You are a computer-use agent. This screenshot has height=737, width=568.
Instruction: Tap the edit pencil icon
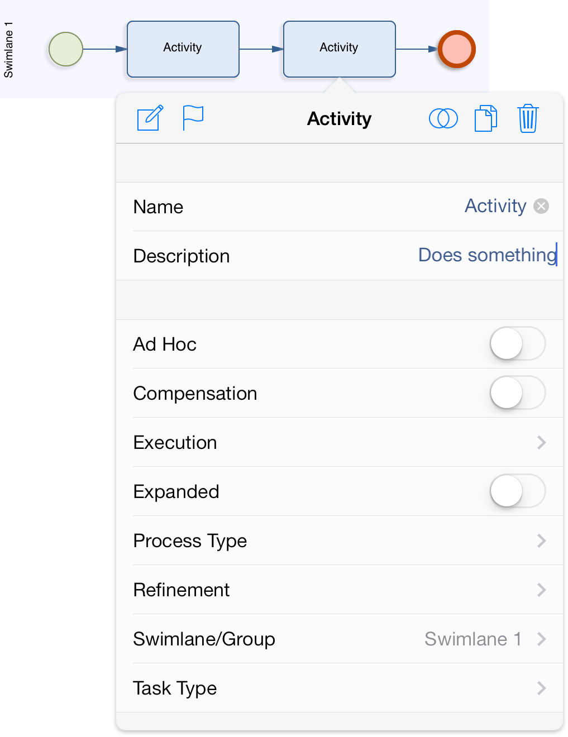[150, 118]
